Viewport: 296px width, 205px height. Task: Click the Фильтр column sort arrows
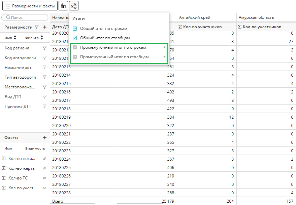click(42, 38)
